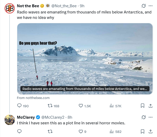Image resolution: width=157 pixels, height=137 pixels.
Task: Repost McClarey's comment
Action: tap(50, 132)
